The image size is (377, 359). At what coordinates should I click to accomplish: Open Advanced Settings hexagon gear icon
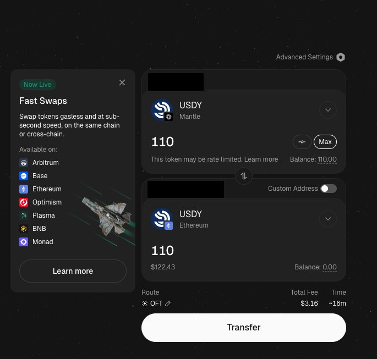pos(341,57)
